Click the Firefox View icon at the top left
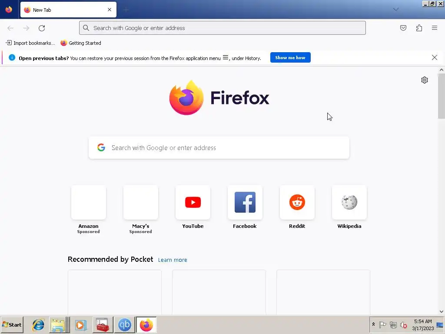This screenshot has width=445, height=334. point(9,10)
